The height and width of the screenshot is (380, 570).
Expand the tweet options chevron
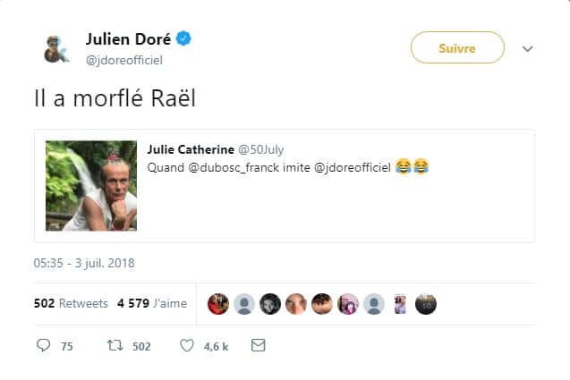click(527, 48)
